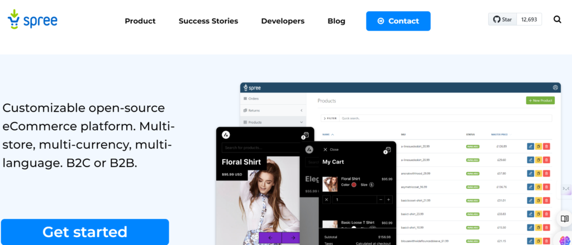Open the site search magnifier icon

tap(557, 19)
